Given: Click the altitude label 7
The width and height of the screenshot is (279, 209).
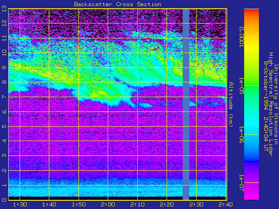Looking at the screenshot, I should click(4, 97).
